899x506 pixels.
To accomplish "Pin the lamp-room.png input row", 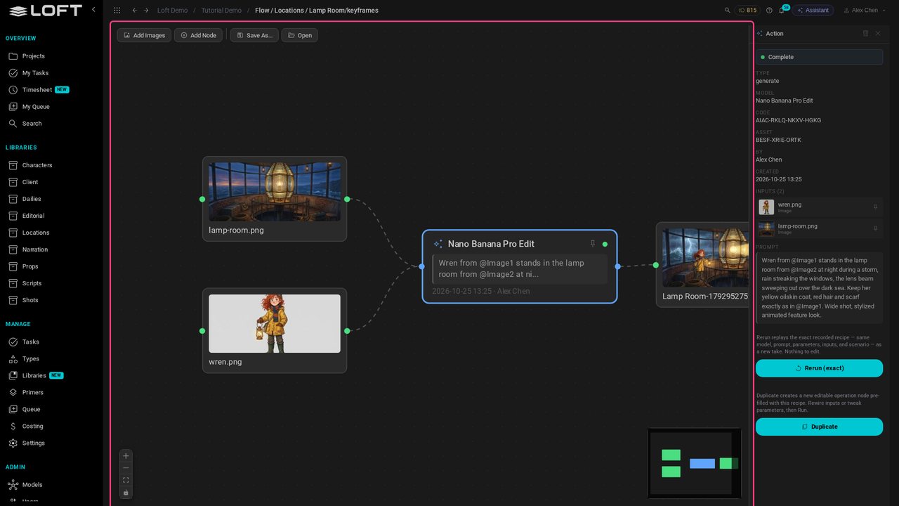I will pyautogui.click(x=875, y=229).
